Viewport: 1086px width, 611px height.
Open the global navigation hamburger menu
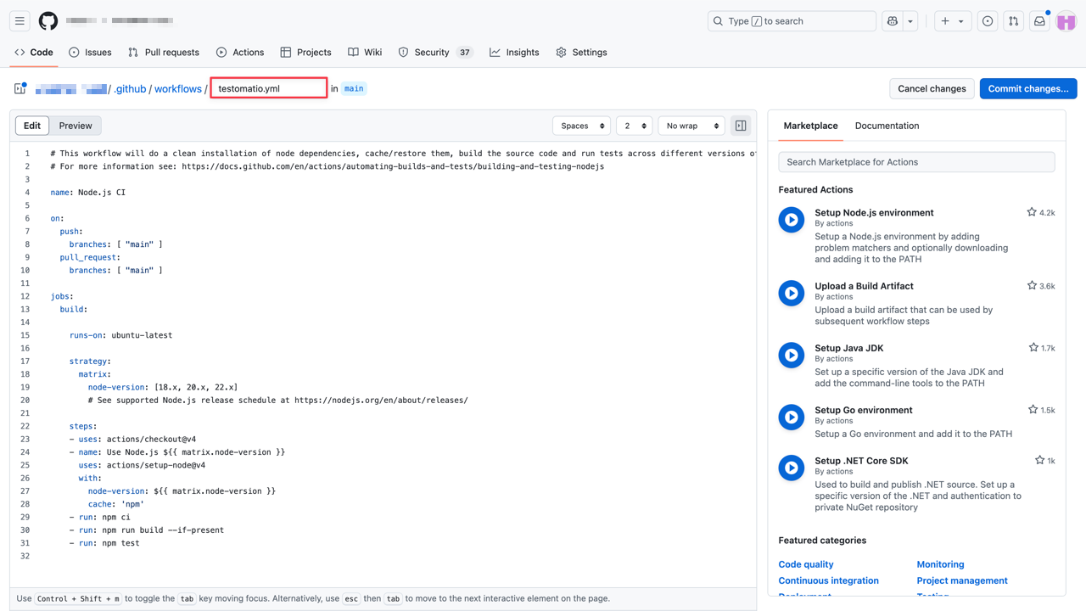click(20, 20)
